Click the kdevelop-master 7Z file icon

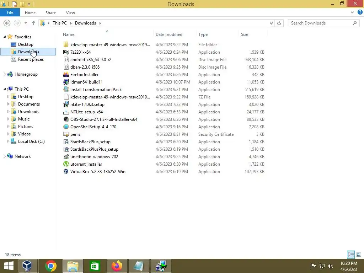[x=66, y=97]
